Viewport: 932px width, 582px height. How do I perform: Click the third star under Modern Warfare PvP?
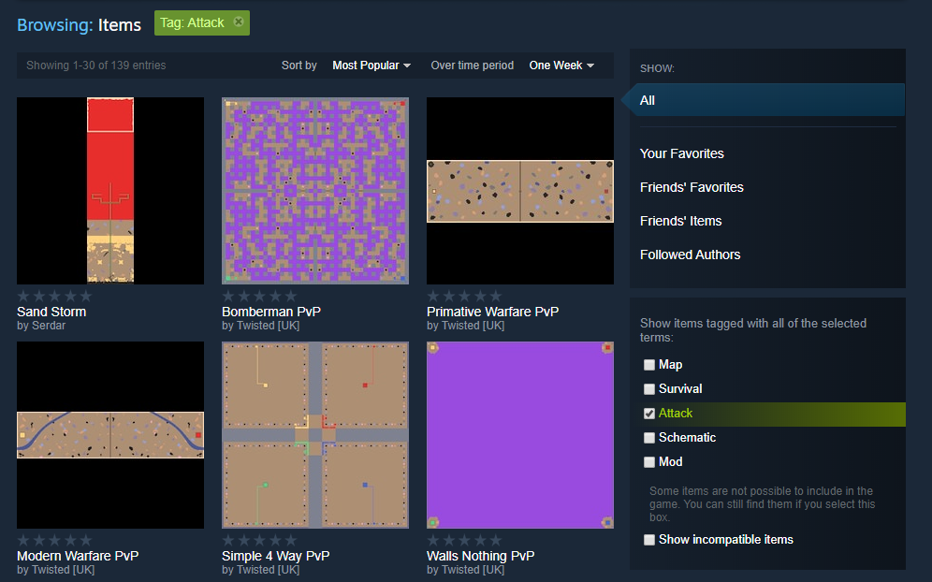pos(54,539)
